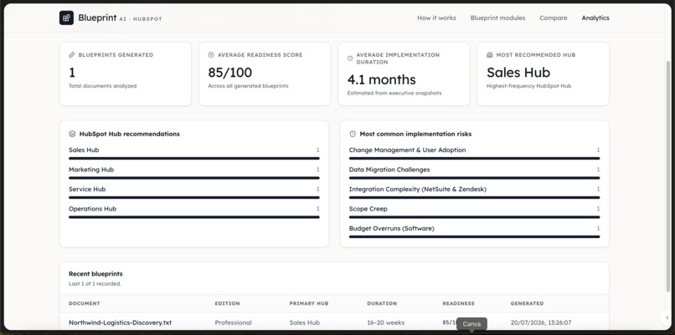Open Northwind-Logistics-Discovery.txt blueprint row
The height and width of the screenshot is (335, 675).
tap(334, 322)
